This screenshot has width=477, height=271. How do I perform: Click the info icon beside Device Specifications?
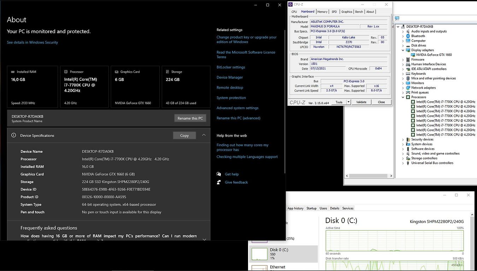pos(14,135)
